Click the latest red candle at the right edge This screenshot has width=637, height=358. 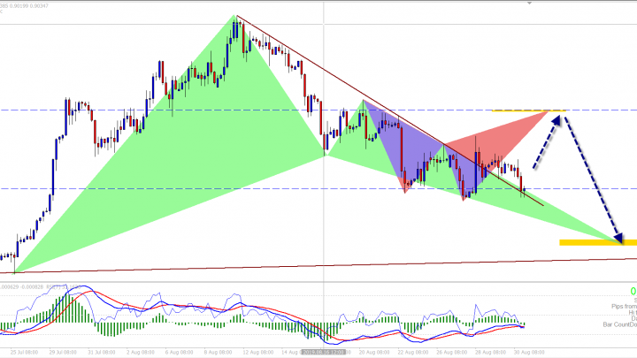524,185
